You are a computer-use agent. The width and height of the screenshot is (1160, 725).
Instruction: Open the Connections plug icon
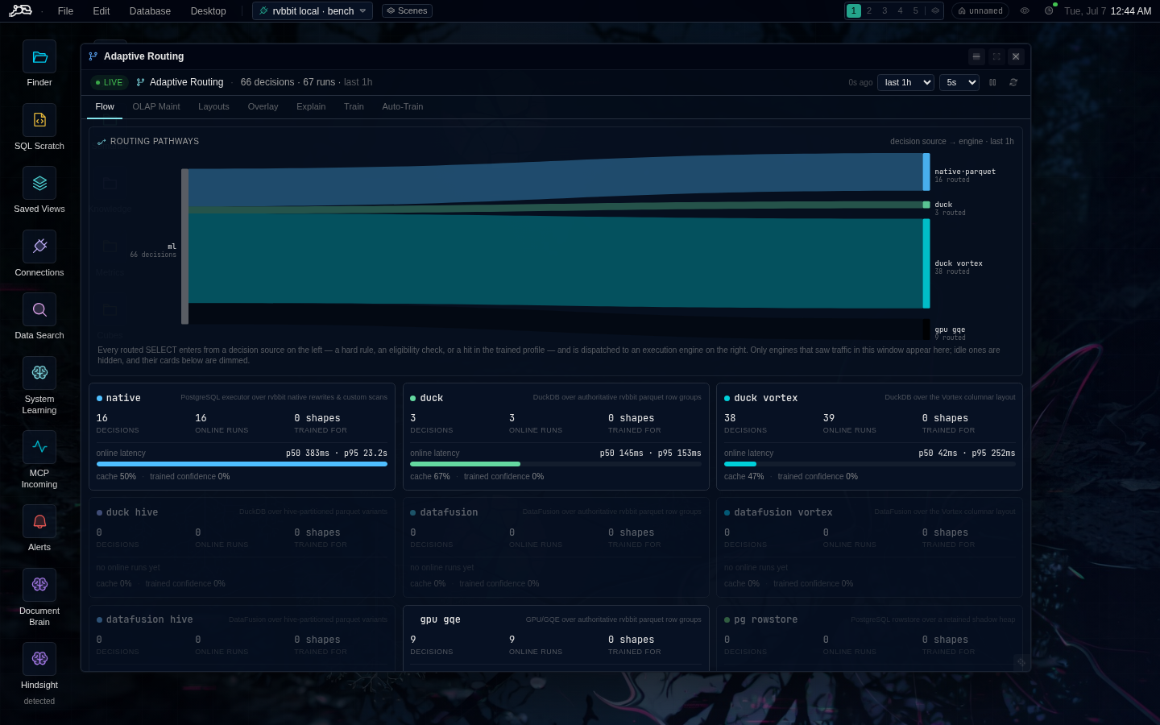click(39, 246)
